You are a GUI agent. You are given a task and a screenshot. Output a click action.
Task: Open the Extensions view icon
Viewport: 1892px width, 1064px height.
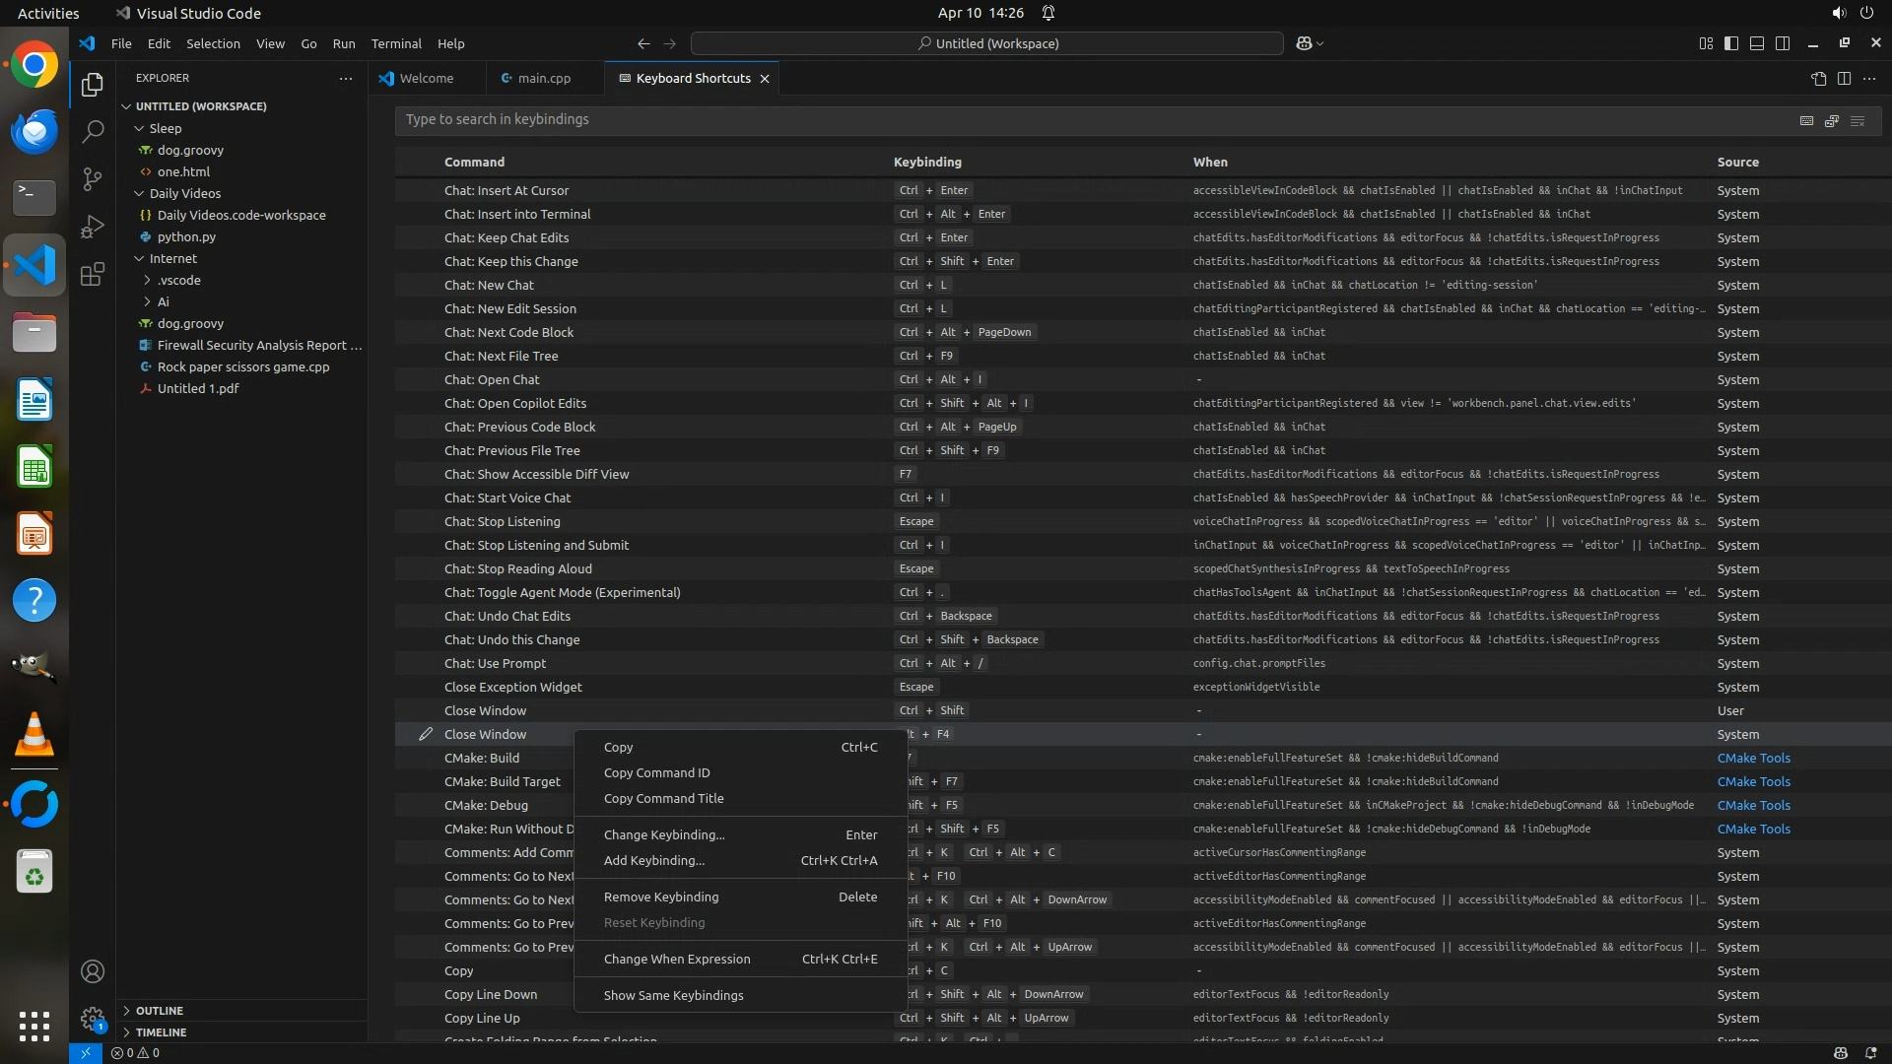(x=93, y=274)
